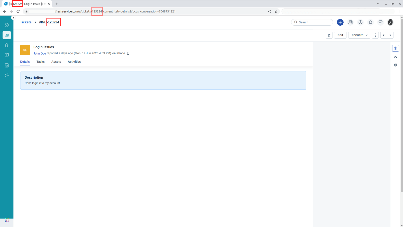
Task: Star this ticket as favorite
Action: point(329,35)
